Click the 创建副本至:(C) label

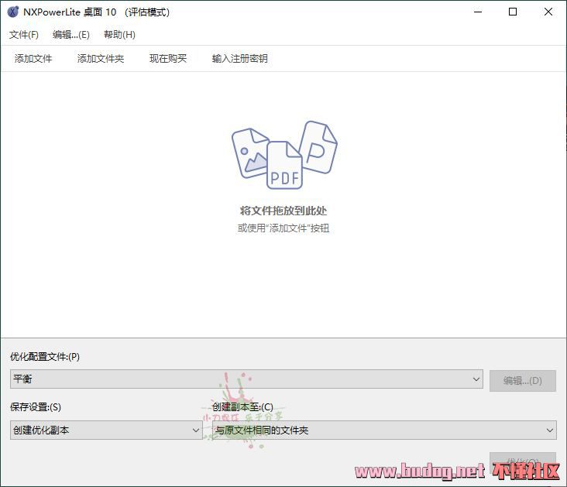click(242, 407)
